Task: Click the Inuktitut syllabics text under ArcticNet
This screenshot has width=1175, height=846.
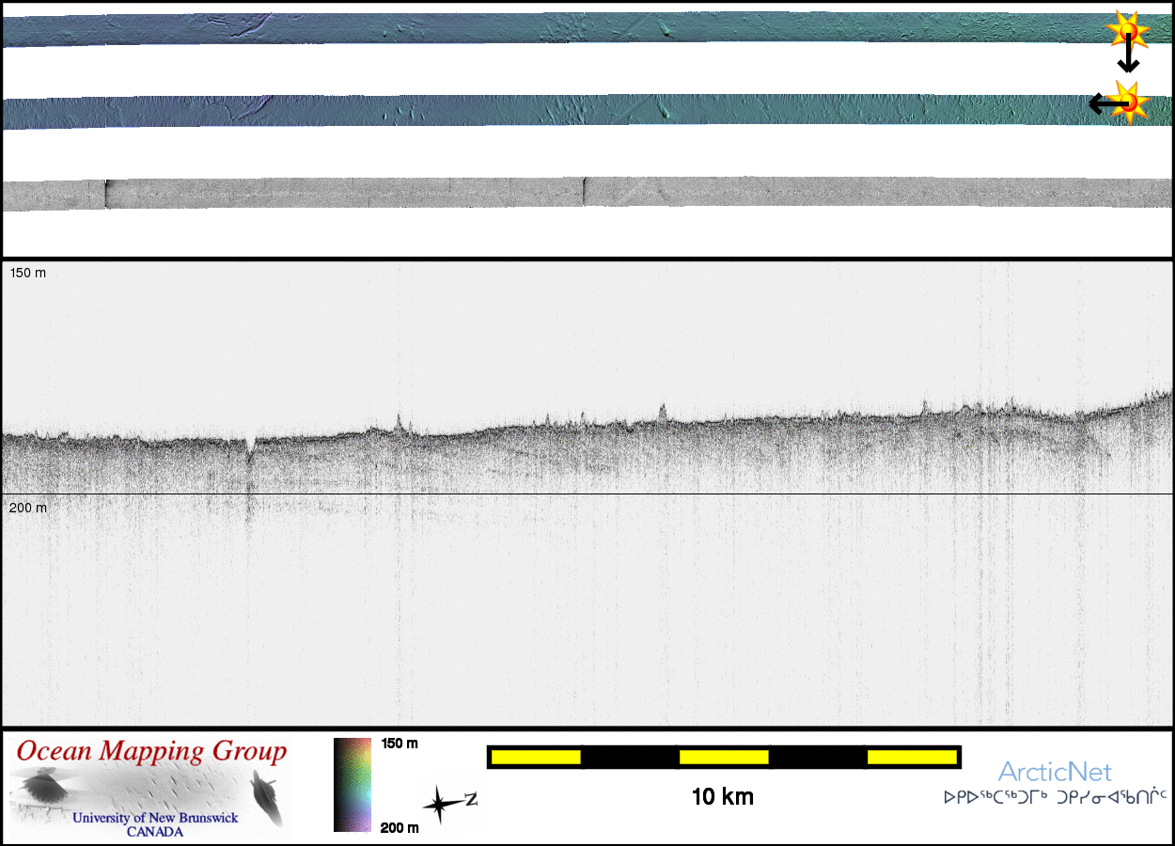Action: tap(1055, 798)
